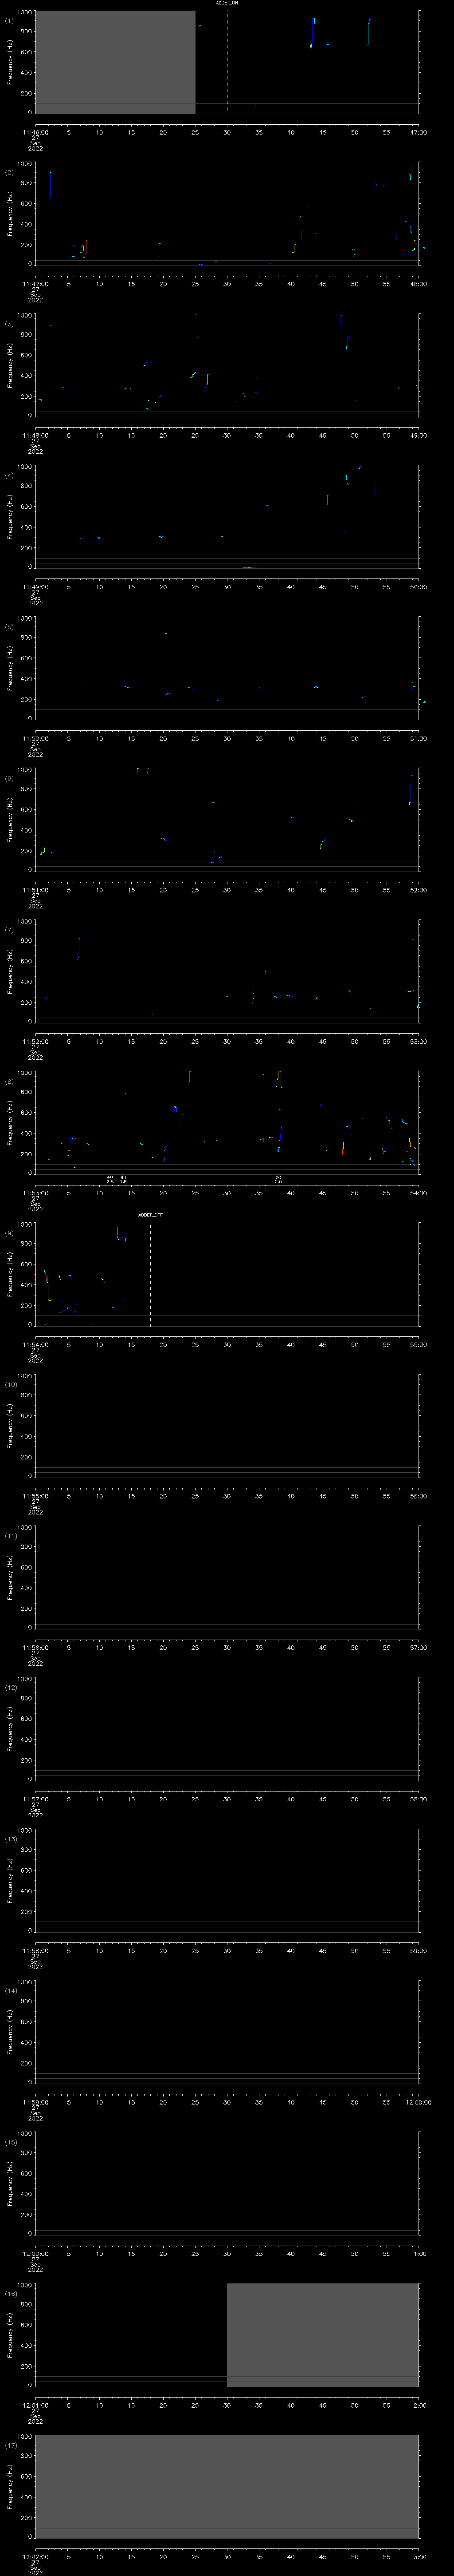Click the panel number (10) label

[11, 1384]
